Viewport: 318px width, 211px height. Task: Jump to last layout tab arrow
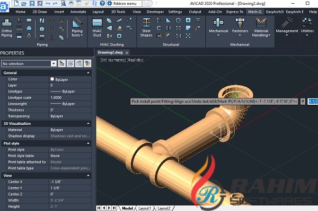tap(114, 208)
